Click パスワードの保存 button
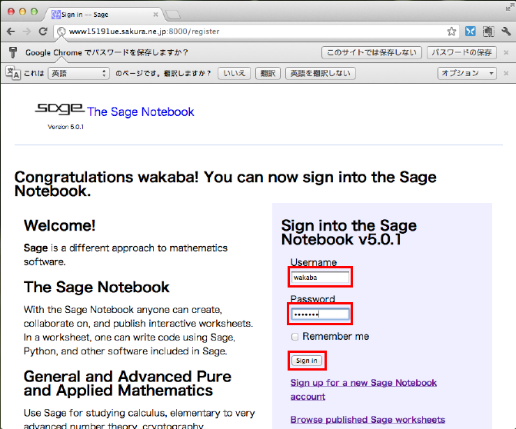 461,52
